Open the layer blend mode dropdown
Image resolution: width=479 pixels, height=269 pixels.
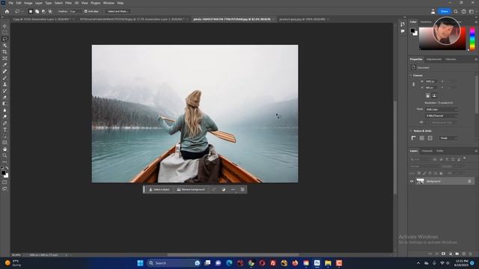tap(424, 166)
